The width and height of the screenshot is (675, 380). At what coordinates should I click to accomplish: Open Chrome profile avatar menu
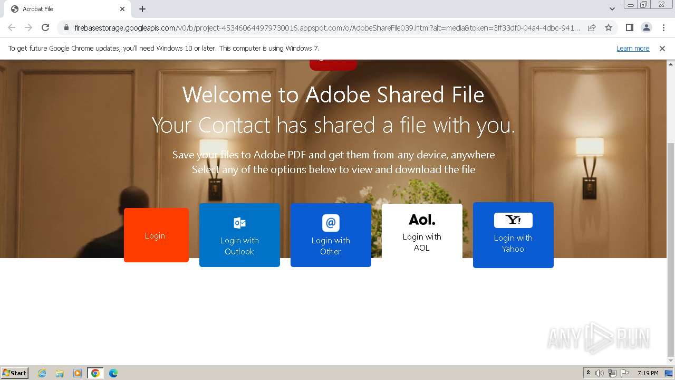click(646, 27)
